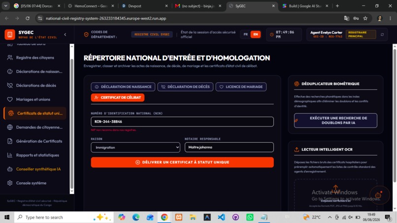Click the globe icon beside Demandes de citoyenneté
The height and width of the screenshot is (223, 397).
click(10, 127)
